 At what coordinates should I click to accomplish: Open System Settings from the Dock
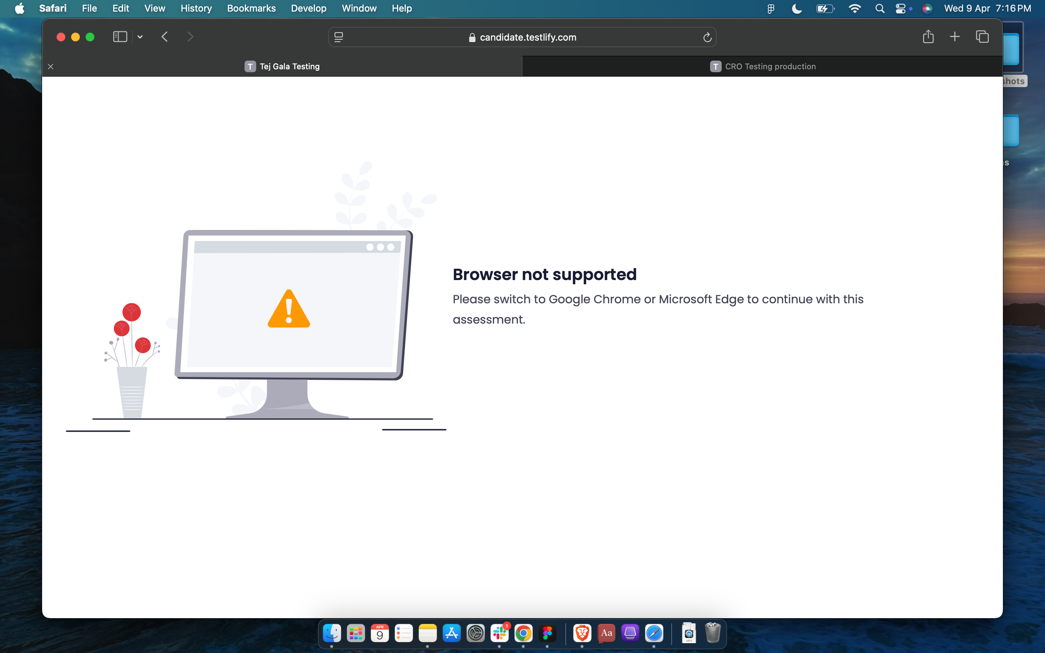coord(475,633)
